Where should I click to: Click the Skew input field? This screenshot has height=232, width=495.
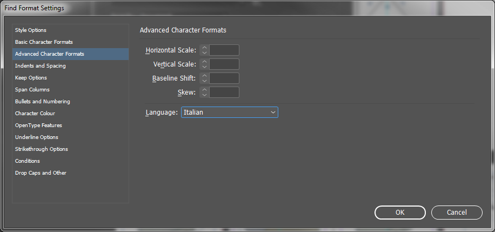click(x=224, y=92)
